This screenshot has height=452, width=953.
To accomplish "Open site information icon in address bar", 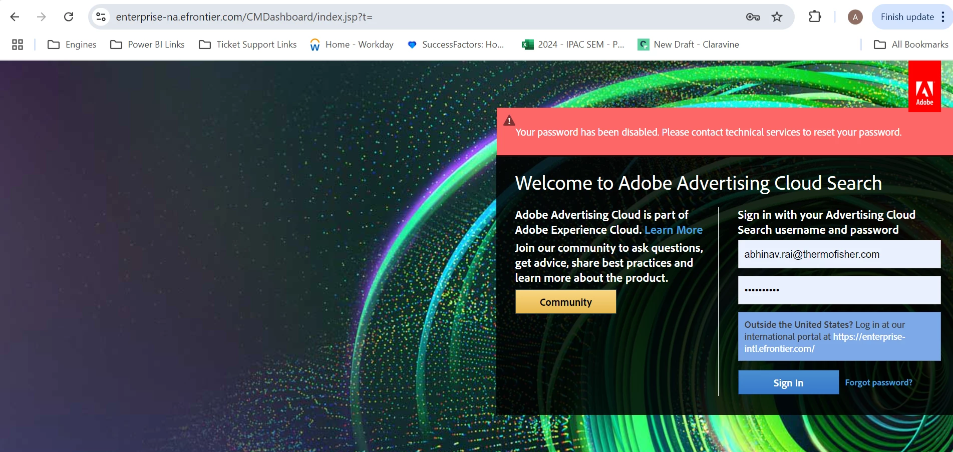I will click(101, 17).
